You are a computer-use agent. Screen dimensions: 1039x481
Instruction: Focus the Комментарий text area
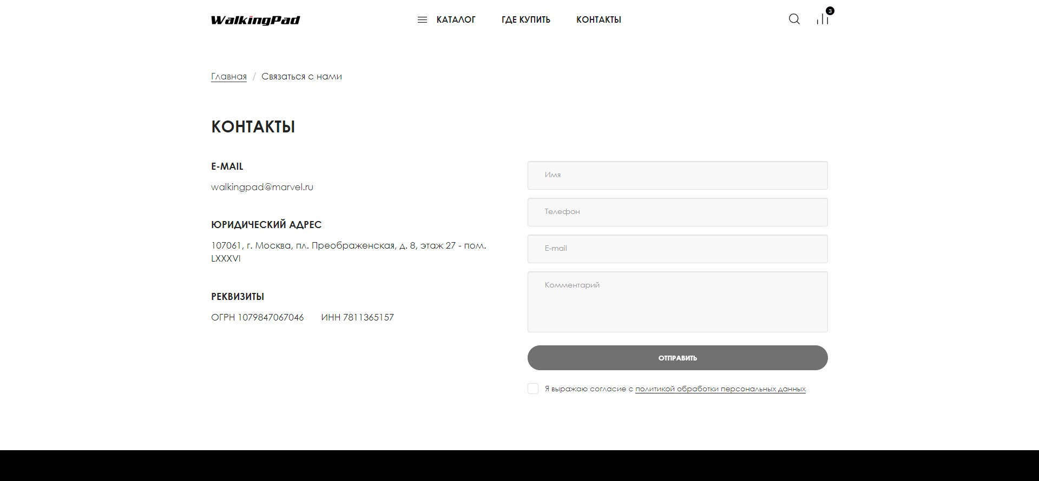point(678,302)
